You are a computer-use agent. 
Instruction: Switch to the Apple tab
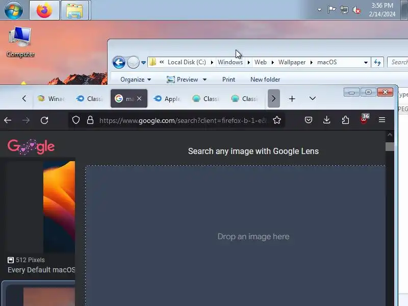167,98
